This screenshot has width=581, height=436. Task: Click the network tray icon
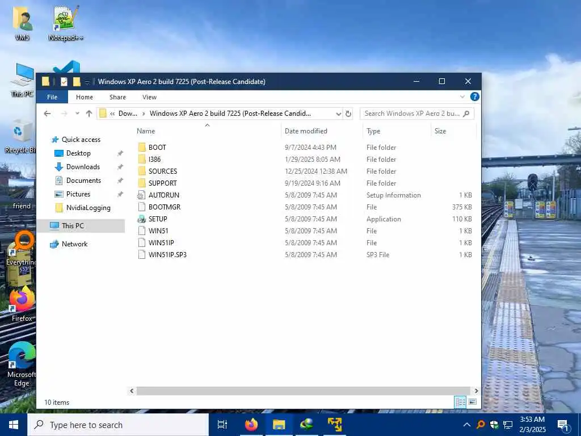[508, 425]
